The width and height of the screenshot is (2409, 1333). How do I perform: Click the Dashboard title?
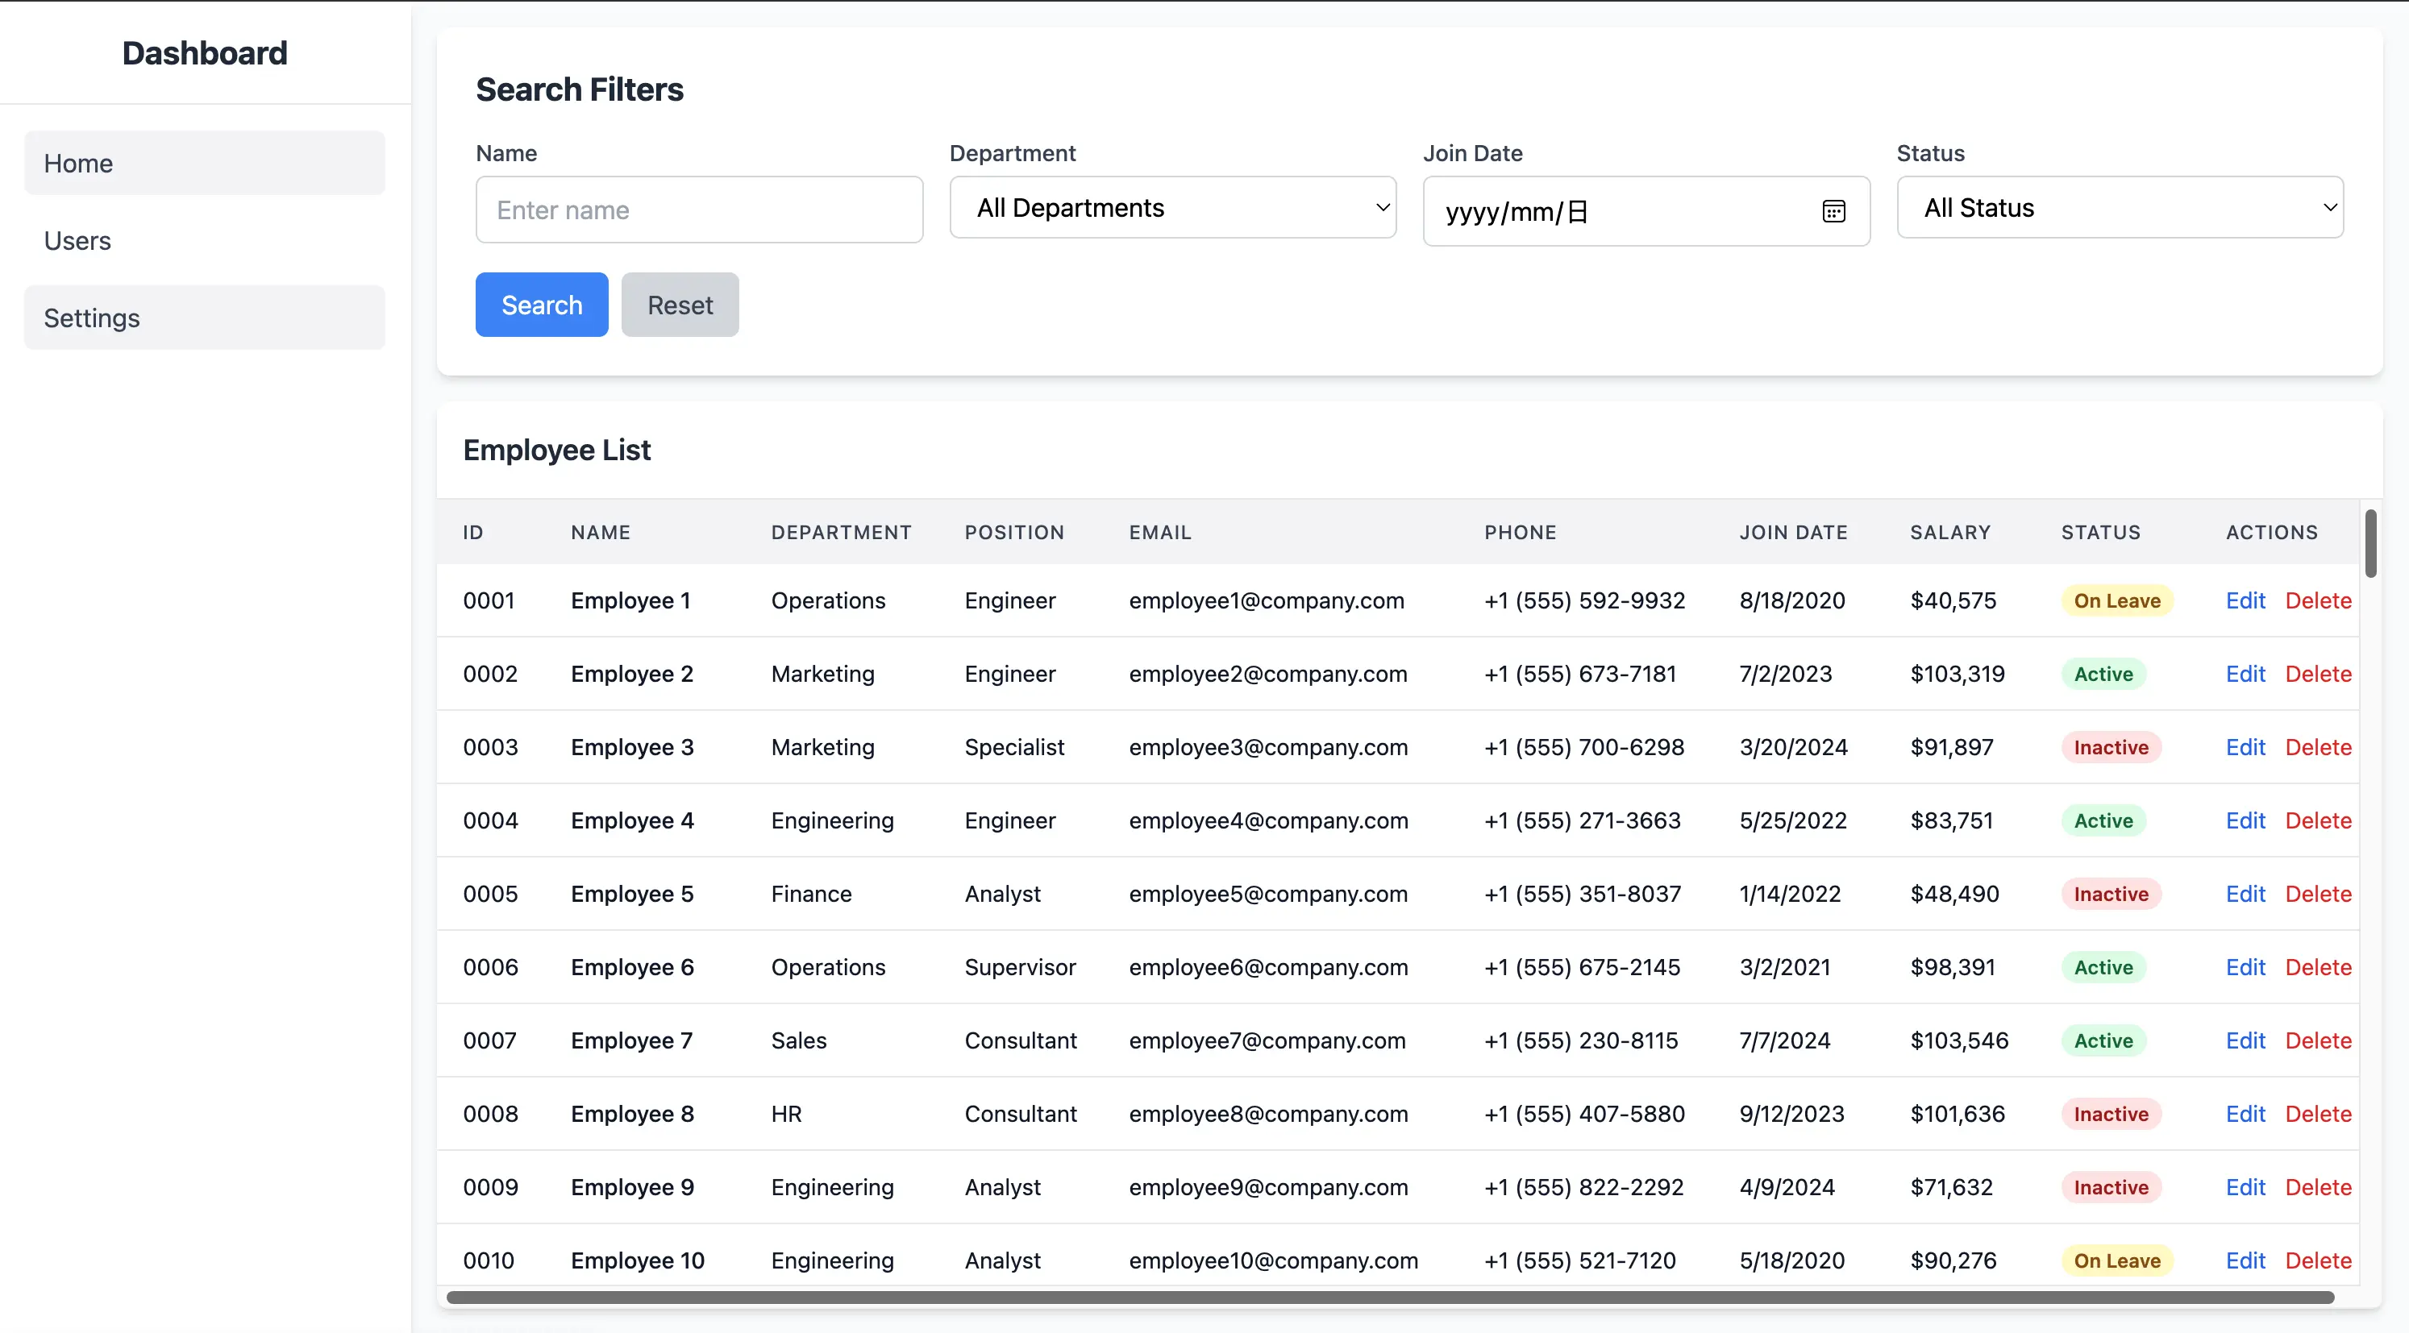[205, 53]
